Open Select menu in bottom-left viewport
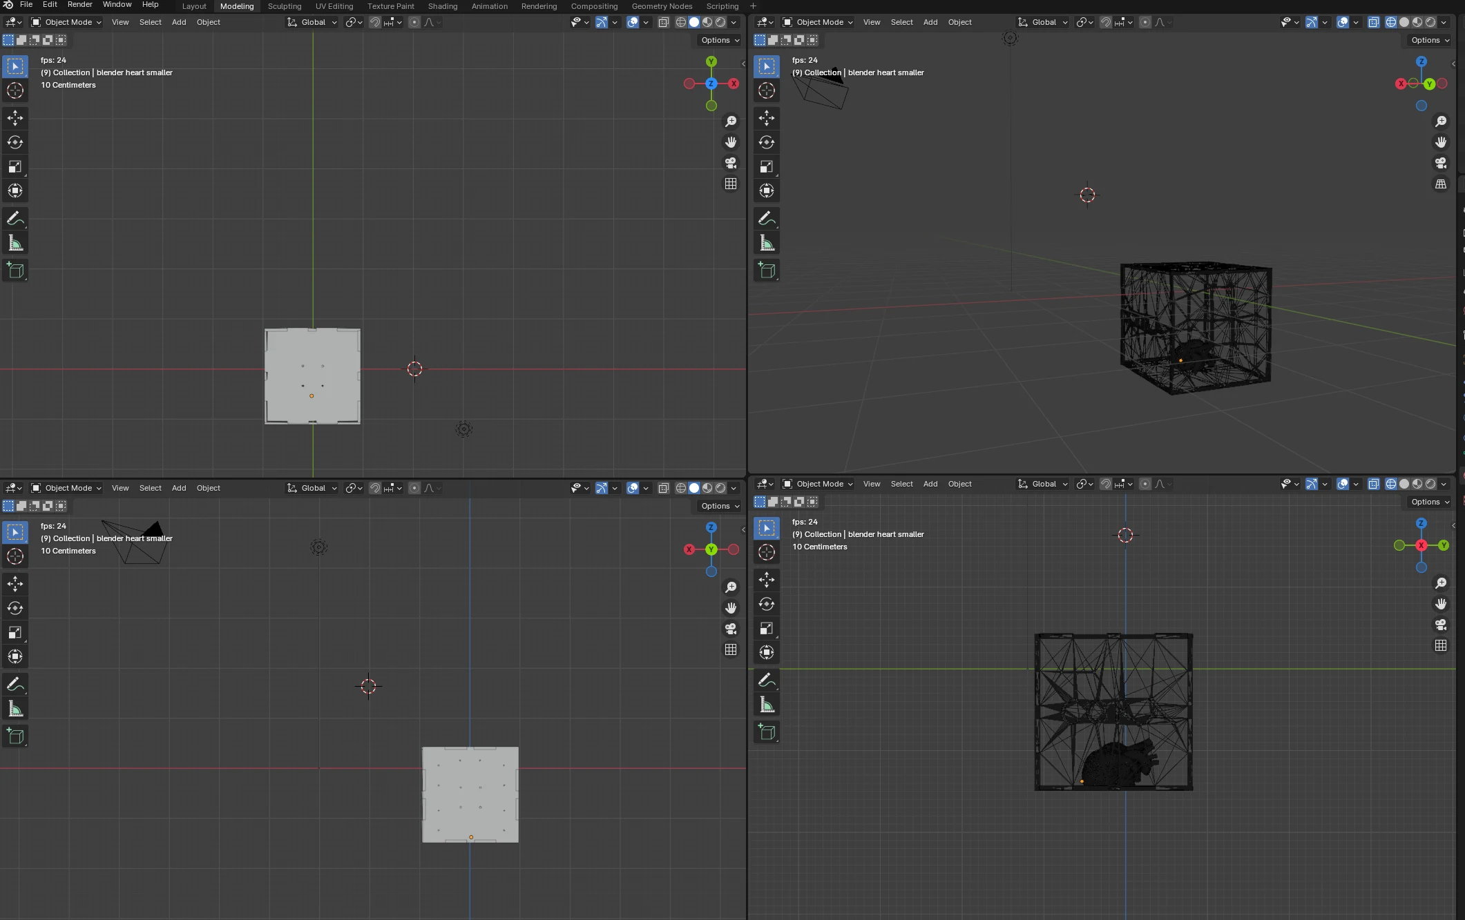The height and width of the screenshot is (920, 1465). (x=150, y=488)
